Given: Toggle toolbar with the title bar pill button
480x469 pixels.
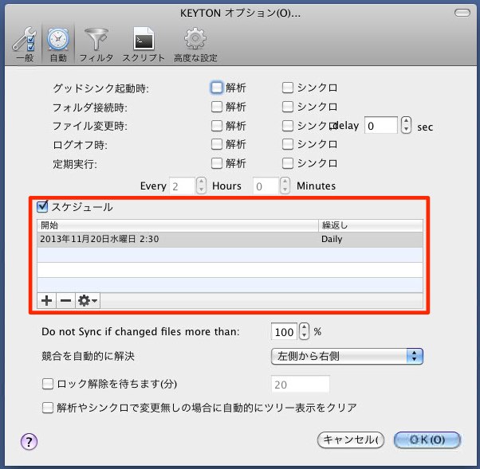Looking at the screenshot, I should (462, 13).
